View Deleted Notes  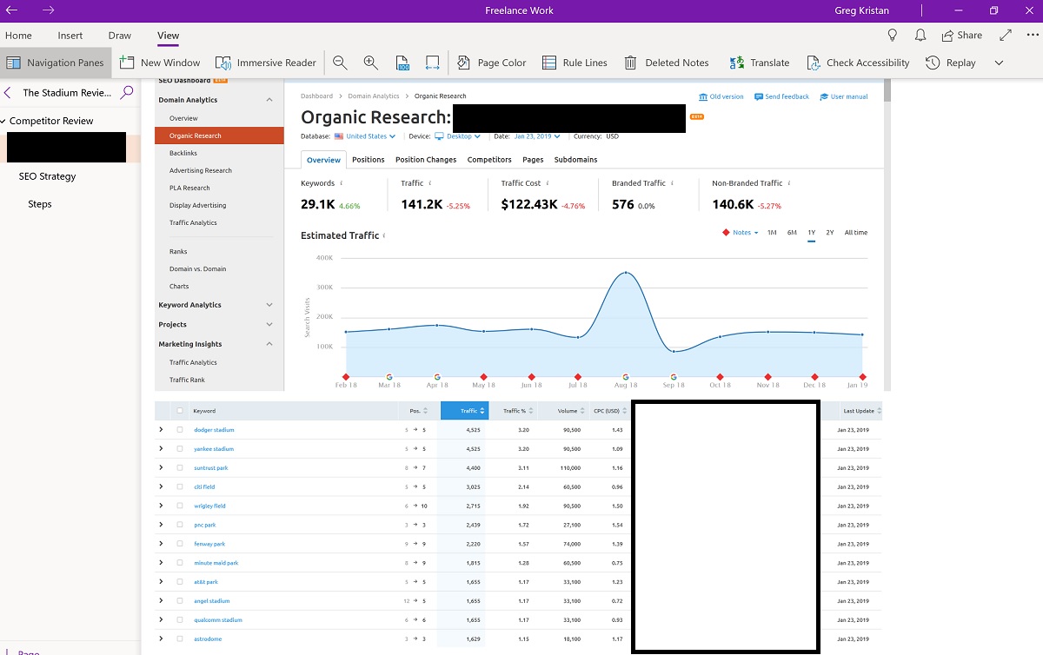click(x=667, y=63)
